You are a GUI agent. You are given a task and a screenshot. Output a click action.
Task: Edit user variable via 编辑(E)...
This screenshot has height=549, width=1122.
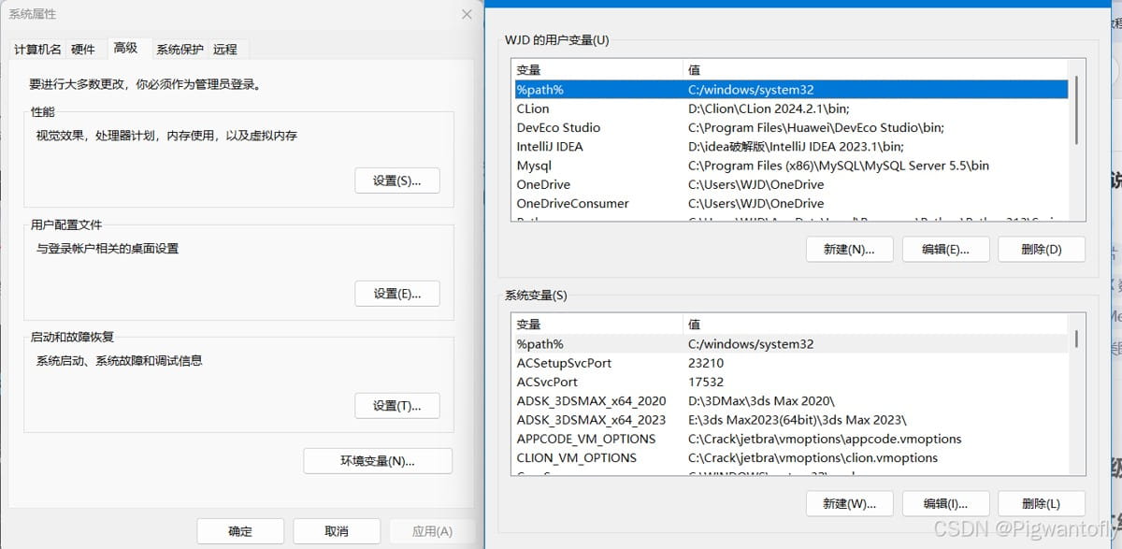pos(945,249)
